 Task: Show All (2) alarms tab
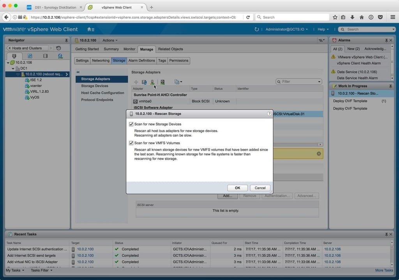coord(337,49)
